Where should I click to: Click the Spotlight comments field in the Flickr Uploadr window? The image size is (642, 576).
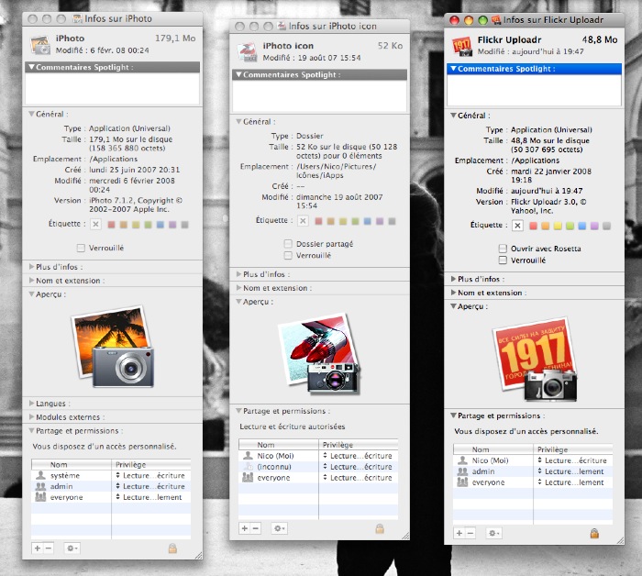click(534, 90)
